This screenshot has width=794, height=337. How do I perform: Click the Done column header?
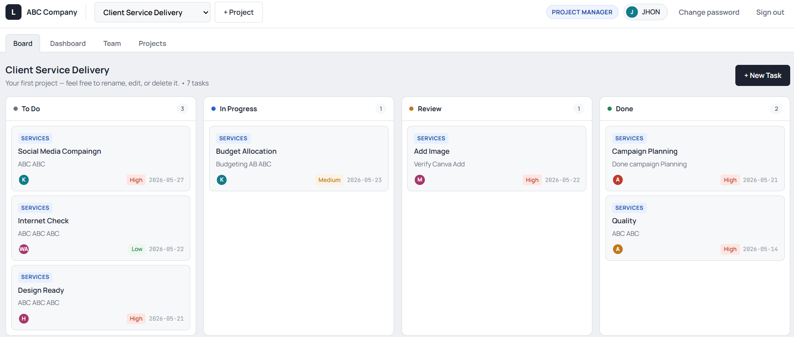(x=695, y=109)
